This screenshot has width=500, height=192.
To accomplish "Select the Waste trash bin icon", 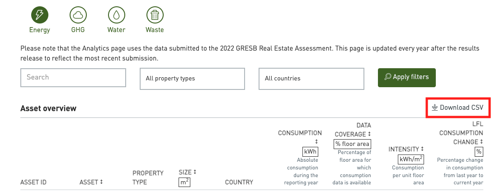I will pyautogui.click(x=155, y=14).
